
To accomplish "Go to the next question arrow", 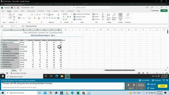I will tap(134, 85).
